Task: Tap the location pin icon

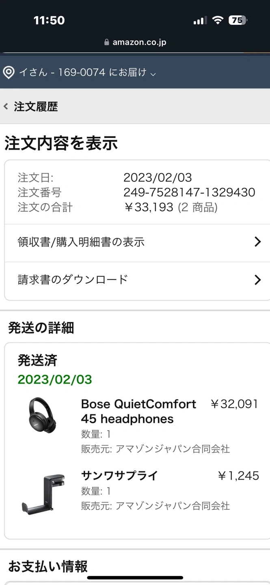Action: 9,73
